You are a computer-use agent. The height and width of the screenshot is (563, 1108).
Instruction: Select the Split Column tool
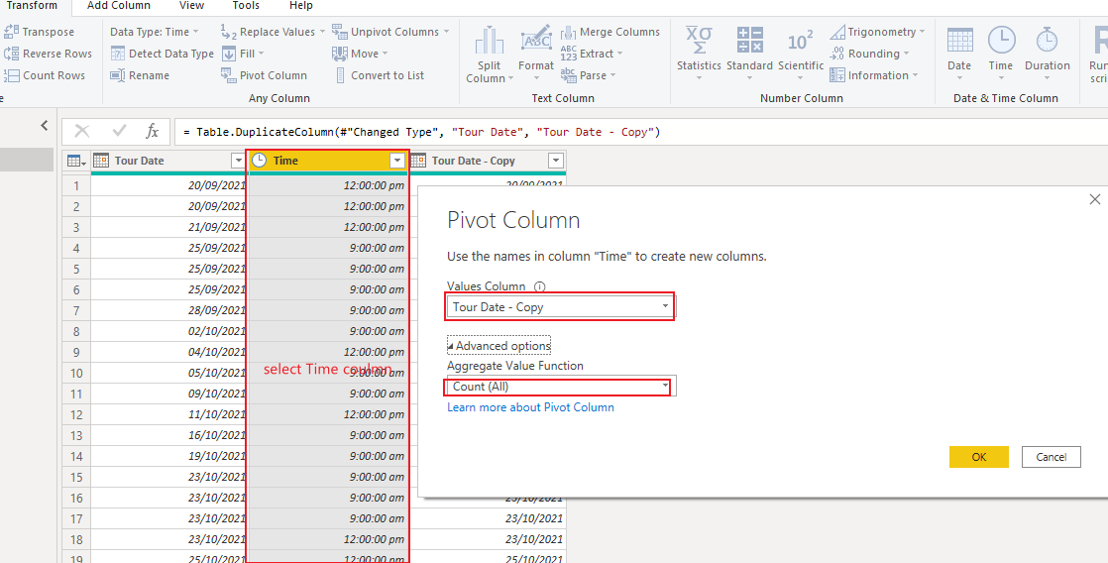489,55
